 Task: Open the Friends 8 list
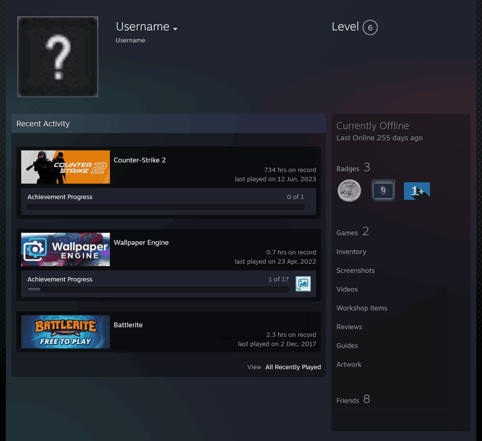(x=353, y=400)
